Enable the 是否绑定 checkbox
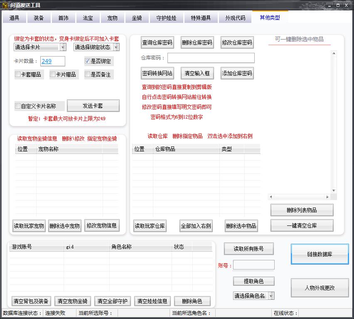 [x=87, y=61]
